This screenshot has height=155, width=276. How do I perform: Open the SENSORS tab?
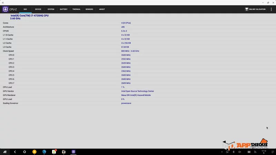[89, 9]
